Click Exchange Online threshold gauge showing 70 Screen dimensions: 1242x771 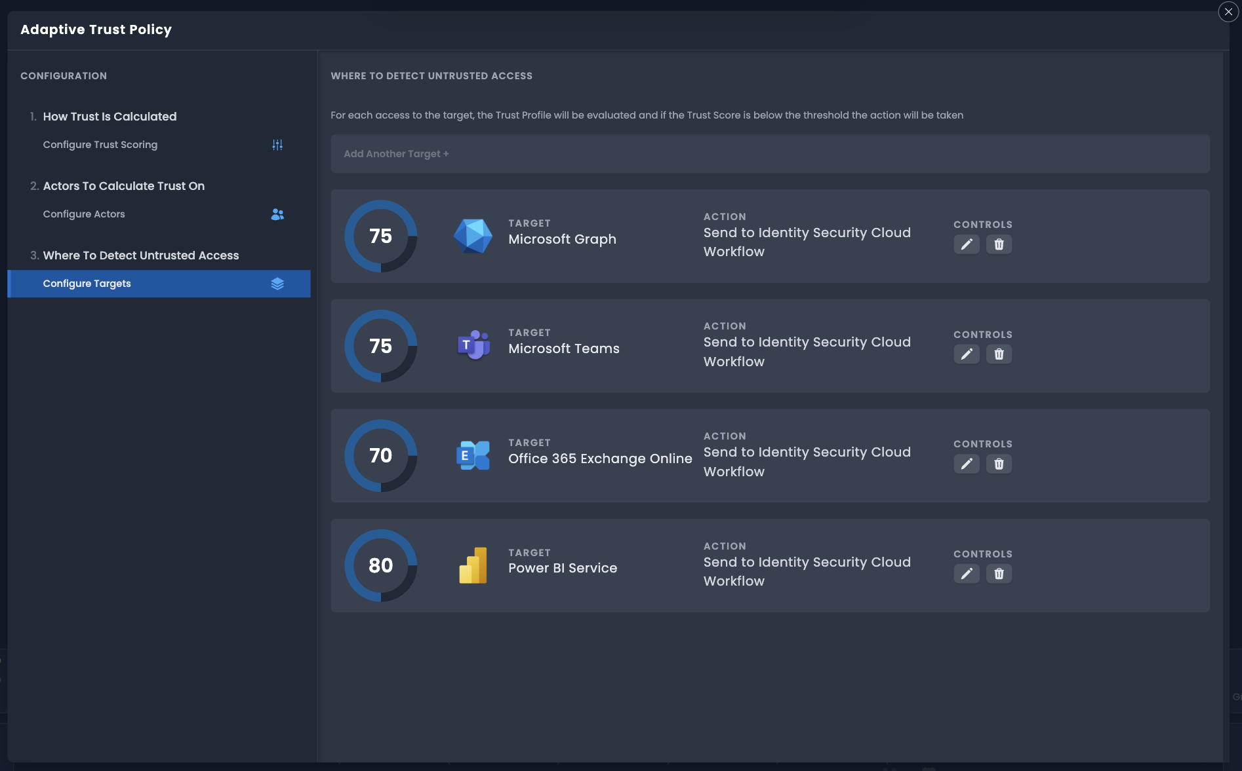(381, 455)
